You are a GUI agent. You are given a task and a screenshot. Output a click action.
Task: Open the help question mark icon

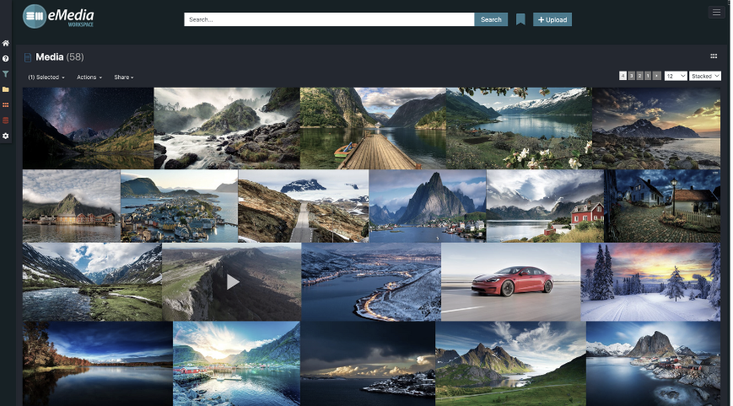click(x=6, y=59)
